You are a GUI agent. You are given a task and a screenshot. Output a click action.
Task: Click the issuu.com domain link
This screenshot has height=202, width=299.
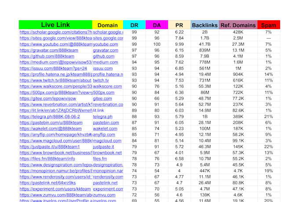click(103, 68)
